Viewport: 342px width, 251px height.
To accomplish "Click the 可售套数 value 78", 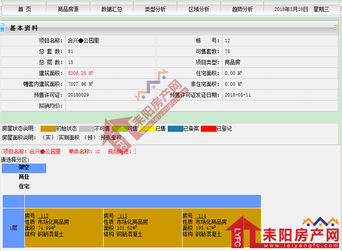I will [x=227, y=51].
